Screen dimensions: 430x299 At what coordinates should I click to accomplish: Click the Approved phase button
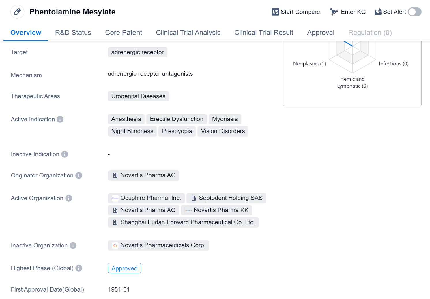(124, 268)
